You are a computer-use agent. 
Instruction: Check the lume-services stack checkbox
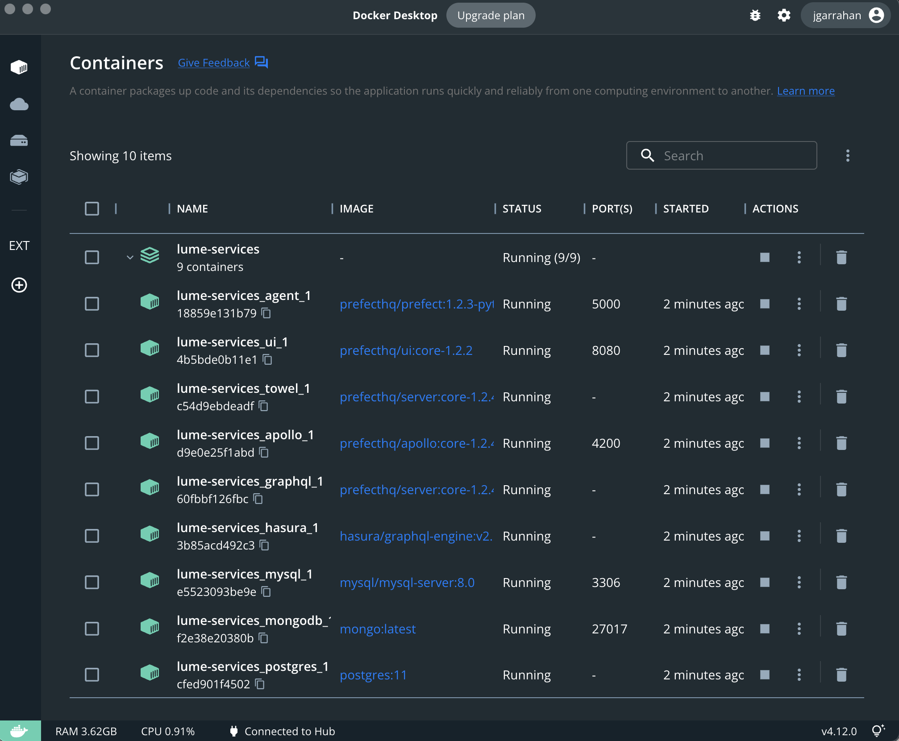click(x=92, y=257)
